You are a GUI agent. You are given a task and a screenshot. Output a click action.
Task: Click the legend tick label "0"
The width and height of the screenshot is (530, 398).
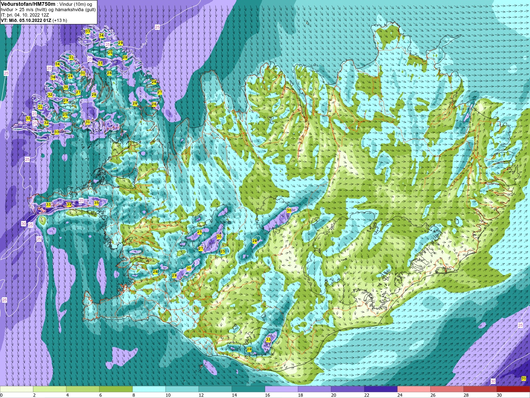[1, 395]
